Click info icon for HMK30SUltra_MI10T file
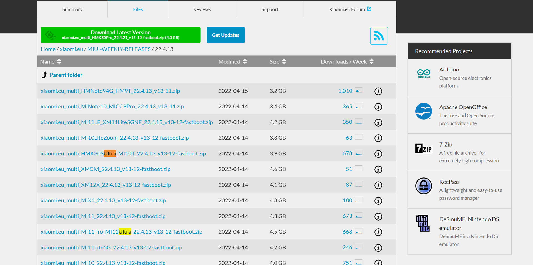 378,154
